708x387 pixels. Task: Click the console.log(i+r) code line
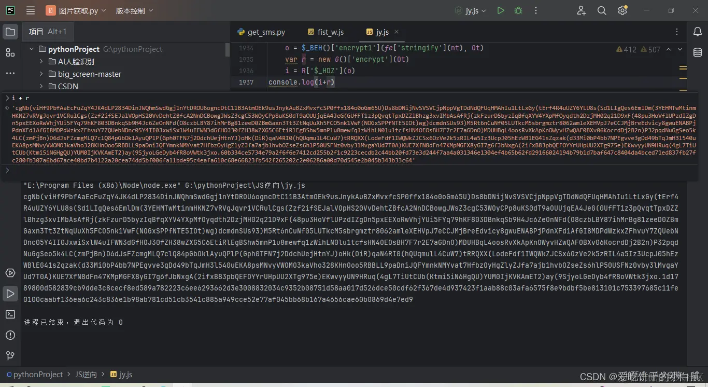(302, 82)
